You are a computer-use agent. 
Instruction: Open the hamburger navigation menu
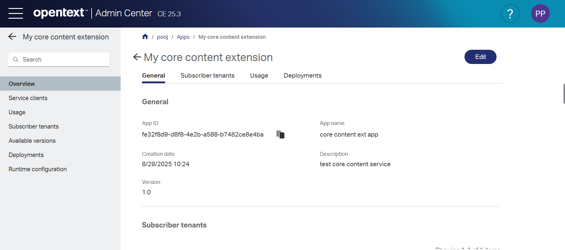coord(16,13)
